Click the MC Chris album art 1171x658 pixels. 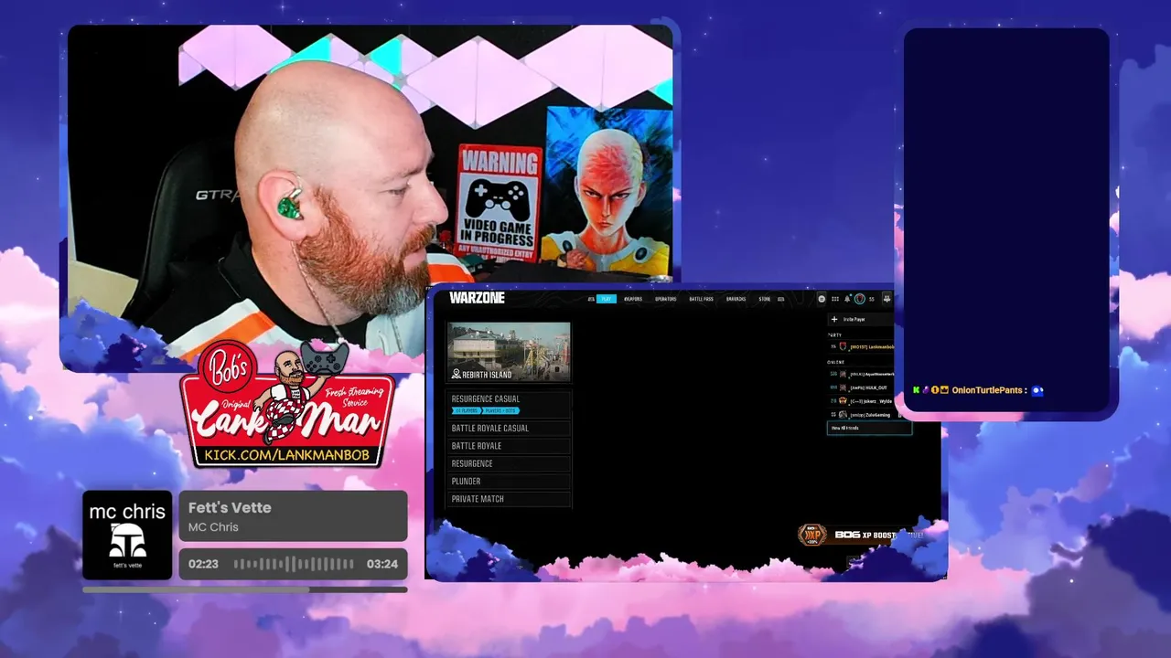[x=127, y=536]
